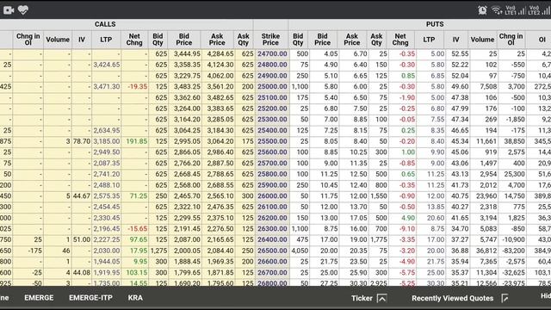Image resolution: width=551 pixels, height=310 pixels.
Task: Open strike price 26300.00 link
Action: 272,229
